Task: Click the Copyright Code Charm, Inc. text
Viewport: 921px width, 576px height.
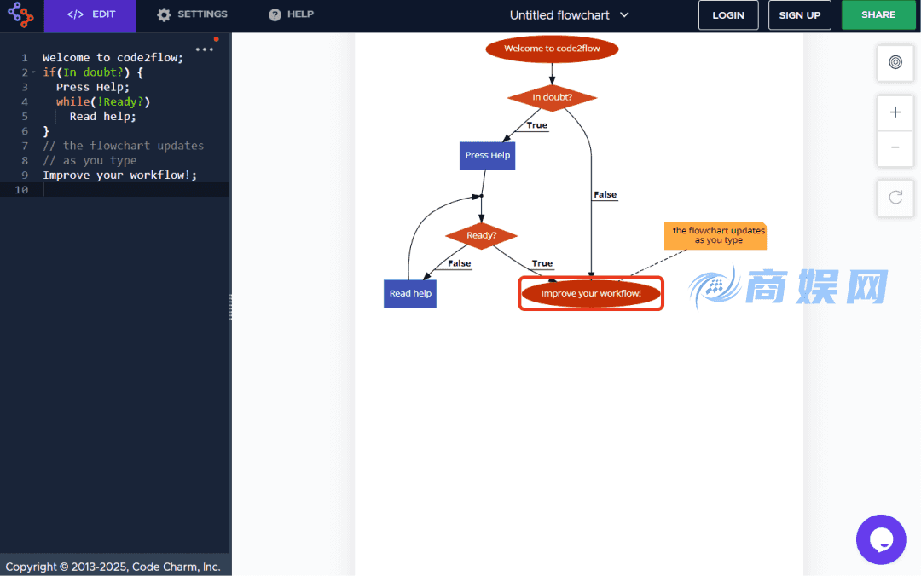Action: (x=113, y=567)
